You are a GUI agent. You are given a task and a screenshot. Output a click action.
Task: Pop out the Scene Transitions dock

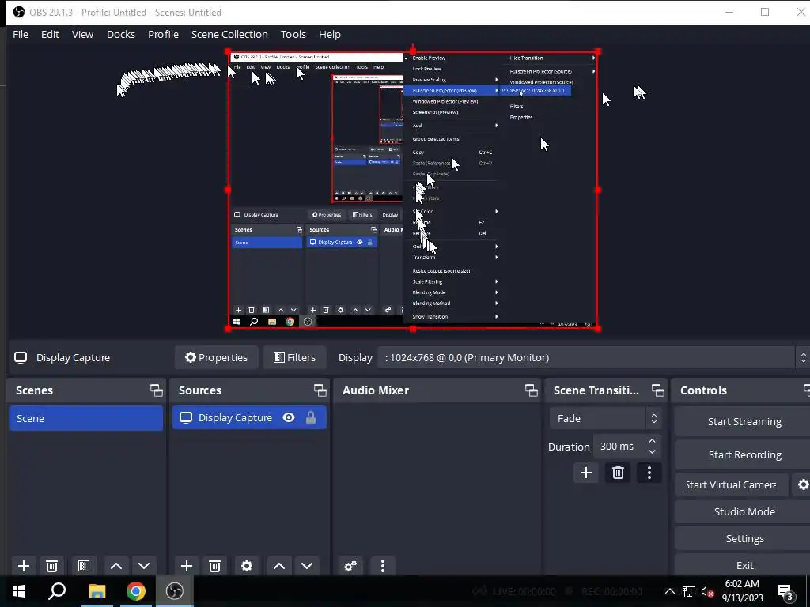pyautogui.click(x=657, y=390)
